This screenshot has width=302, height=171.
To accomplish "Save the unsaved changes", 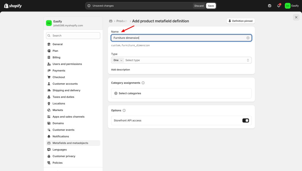I will tap(211, 6).
